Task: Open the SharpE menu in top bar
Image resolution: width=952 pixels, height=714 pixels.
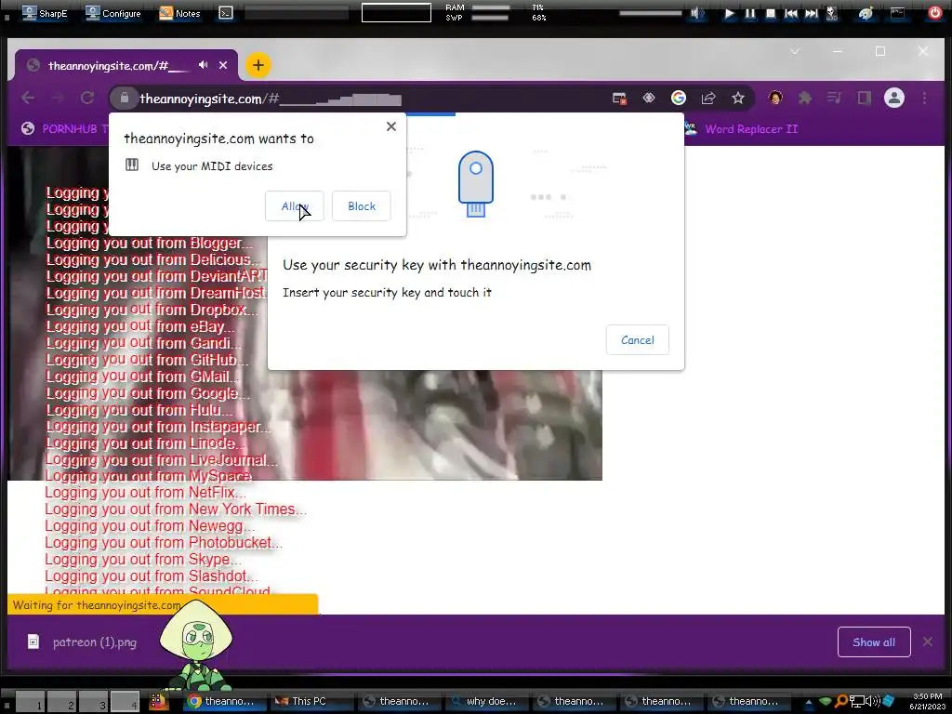Action: (x=45, y=13)
